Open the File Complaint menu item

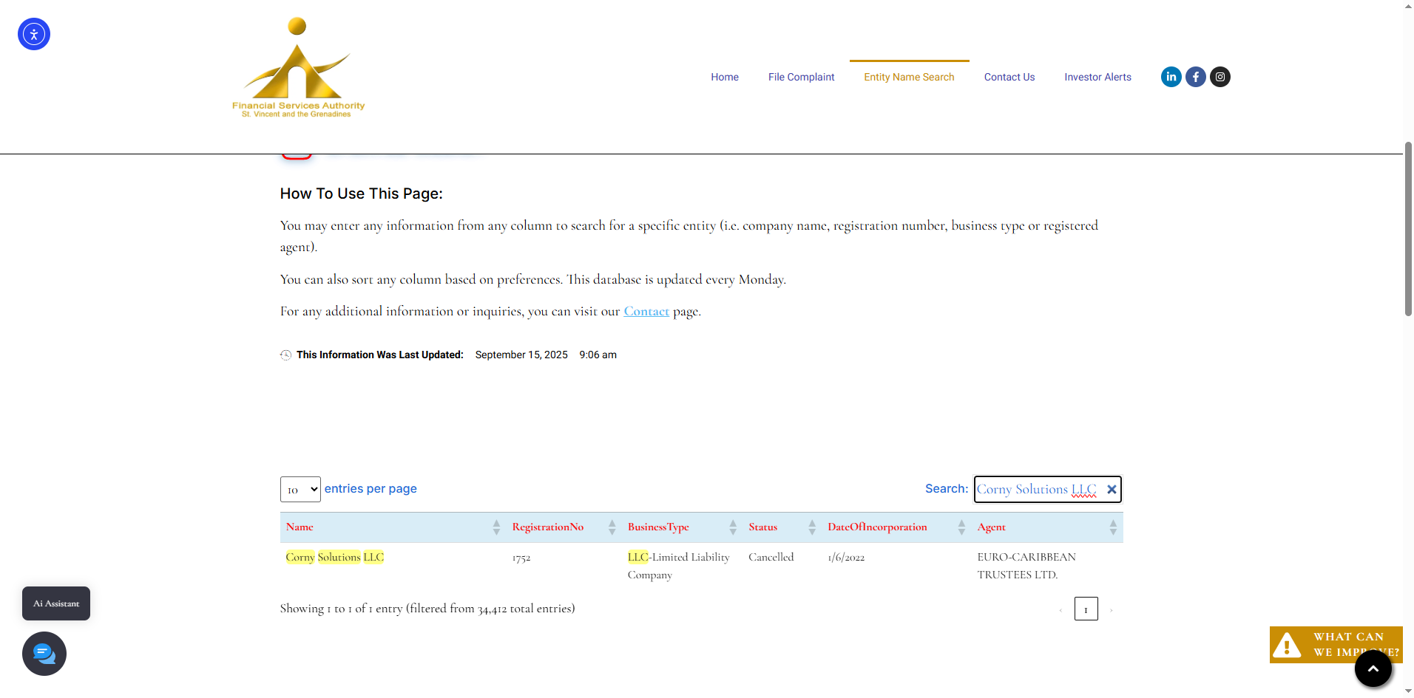click(x=801, y=77)
